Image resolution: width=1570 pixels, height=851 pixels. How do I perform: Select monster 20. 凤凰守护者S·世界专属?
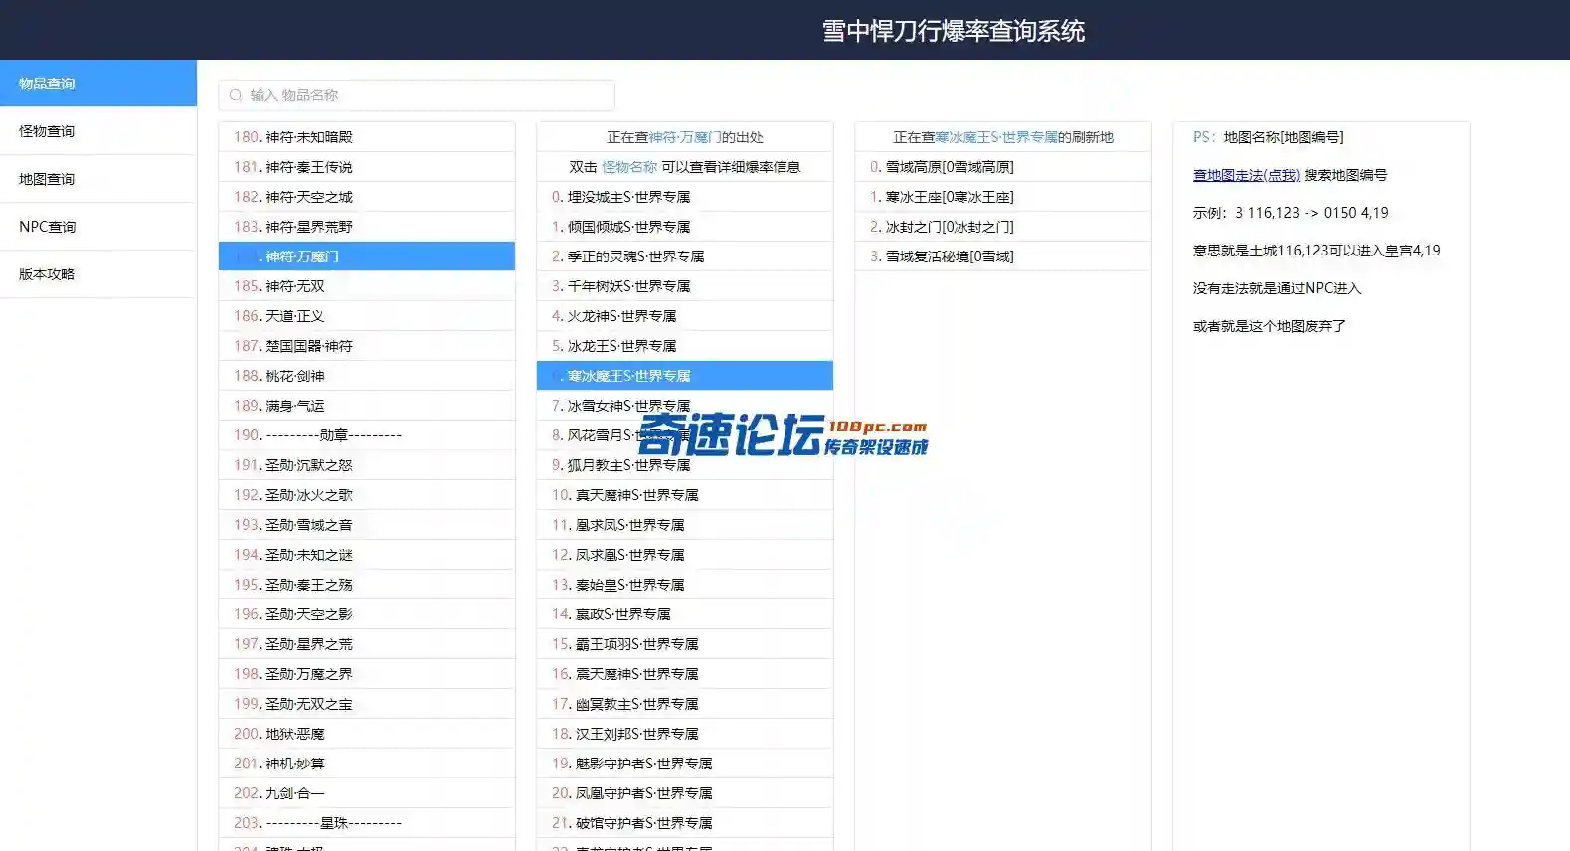click(x=685, y=793)
